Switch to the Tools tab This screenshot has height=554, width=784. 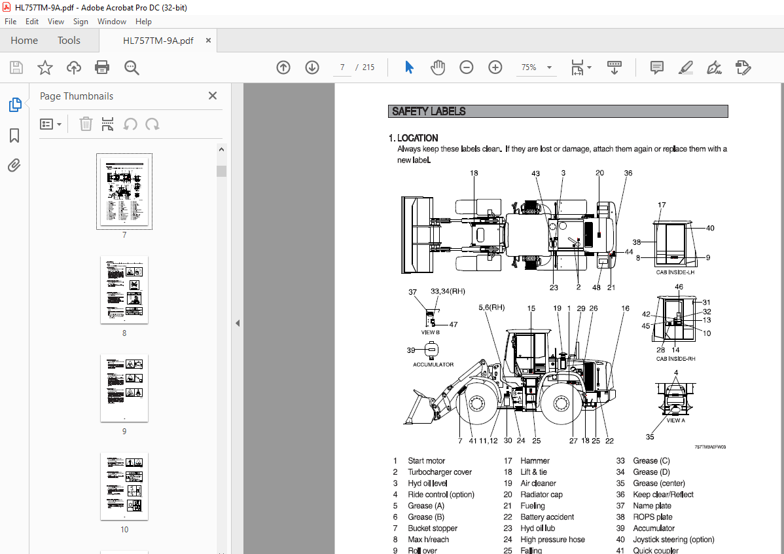point(69,41)
